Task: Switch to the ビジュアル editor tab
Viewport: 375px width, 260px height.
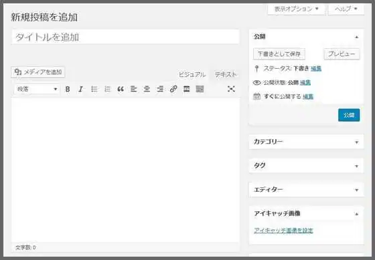Action: (x=192, y=75)
